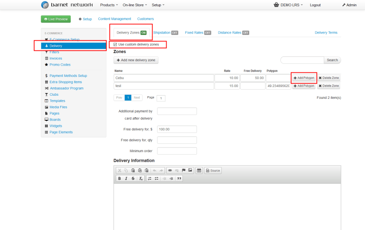Click the Minimum order input field
The width and height of the screenshot is (365, 230).
177,151
